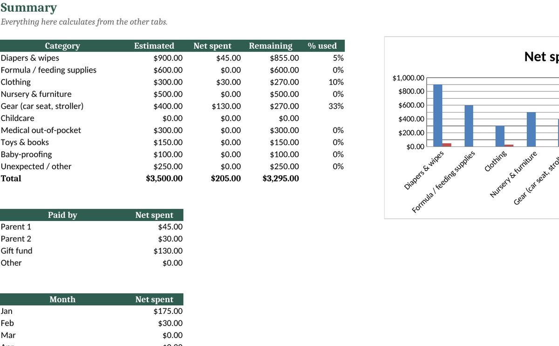This screenshot has height=346, width=559.
Task: Select the $855.00 remaining cell
Action: (285, 58)
